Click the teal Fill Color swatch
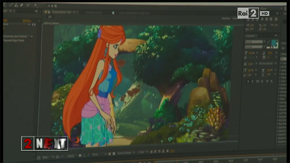The width and height of the screenshot is (290, 163). (274, 42)
